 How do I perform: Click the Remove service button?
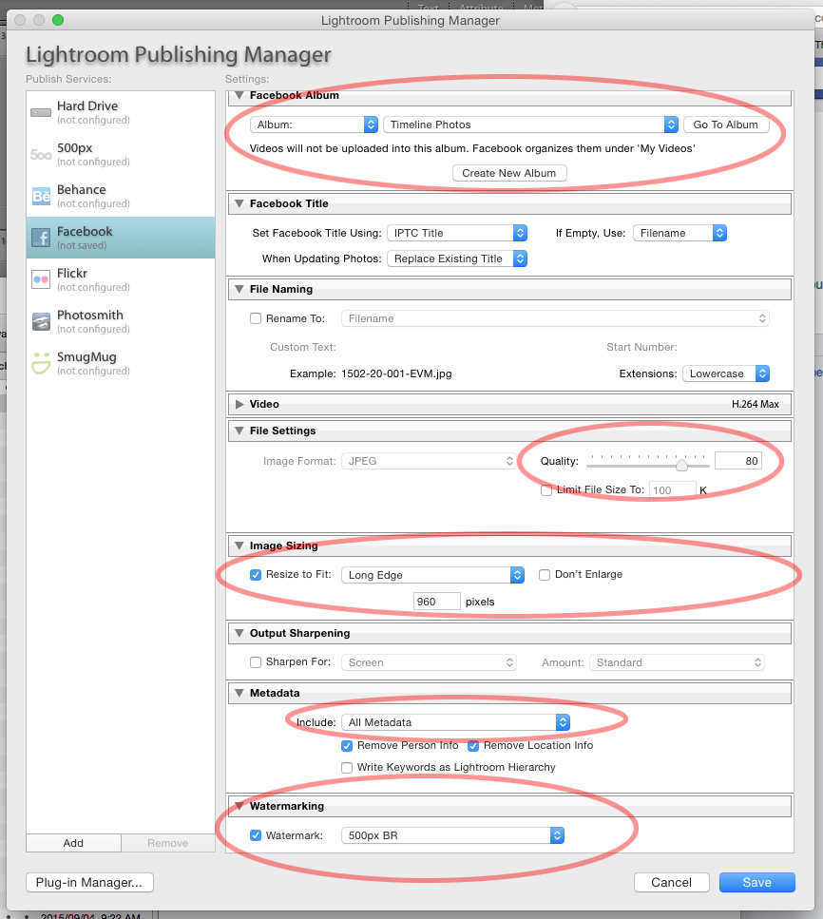coord(167,843)
